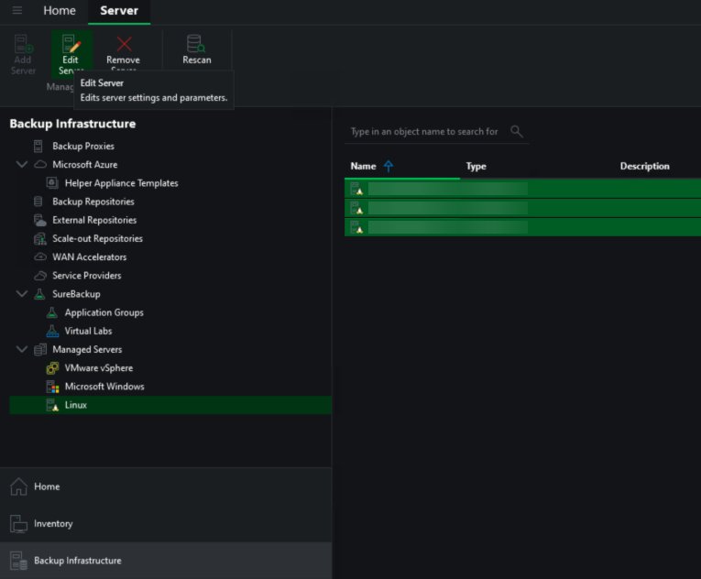Click the Rescan toolbar icon
This screenshot has height=579, width=701.
click(196, 46)
